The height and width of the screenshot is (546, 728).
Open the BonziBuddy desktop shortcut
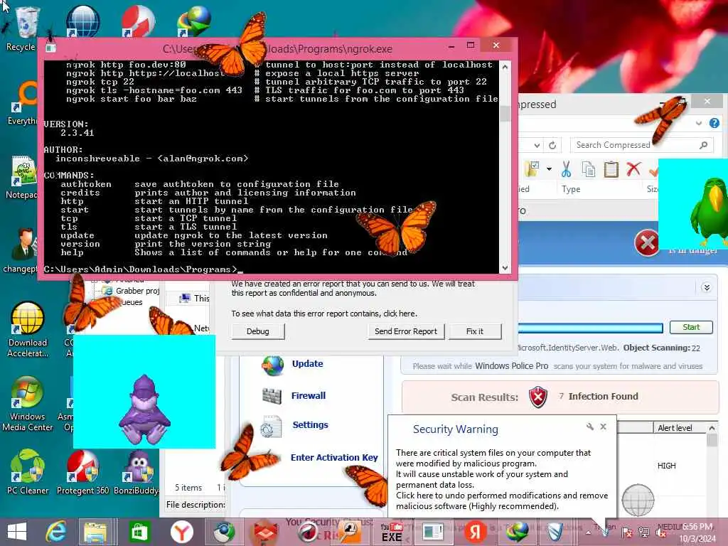(x=137, y=472)
